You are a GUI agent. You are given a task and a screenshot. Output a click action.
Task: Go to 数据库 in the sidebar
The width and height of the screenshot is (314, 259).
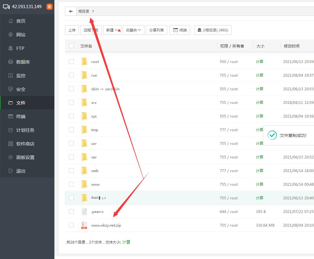(23, 62)
